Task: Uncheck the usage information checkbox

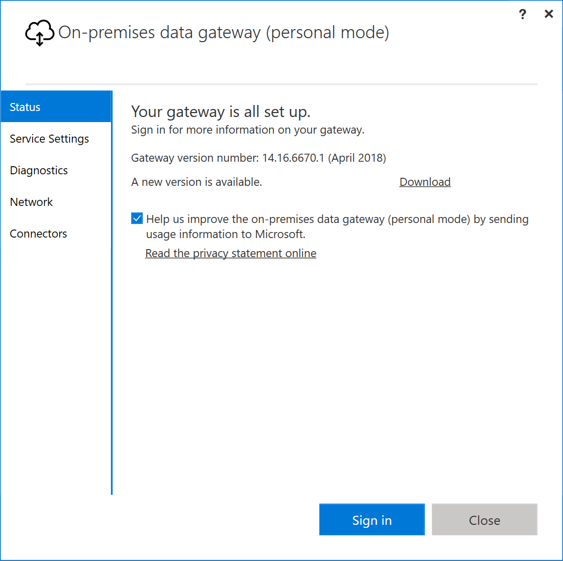Action: (x=137, y=218)
